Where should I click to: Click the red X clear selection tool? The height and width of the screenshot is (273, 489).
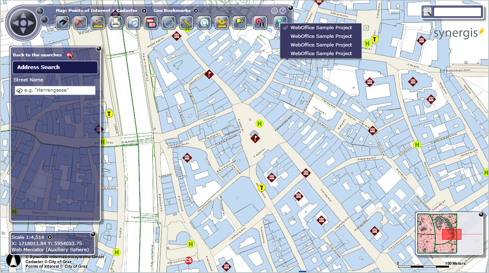pyautogui.click(x=80, y=23)
